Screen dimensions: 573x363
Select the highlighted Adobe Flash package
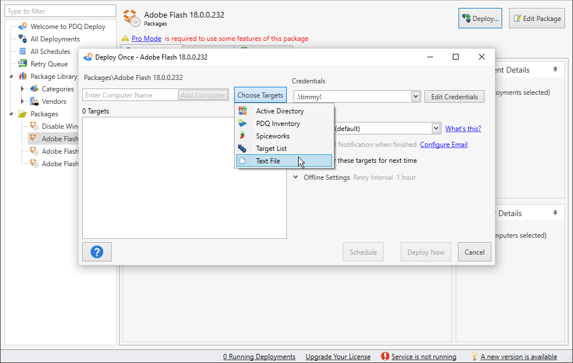tap(53, 138)
